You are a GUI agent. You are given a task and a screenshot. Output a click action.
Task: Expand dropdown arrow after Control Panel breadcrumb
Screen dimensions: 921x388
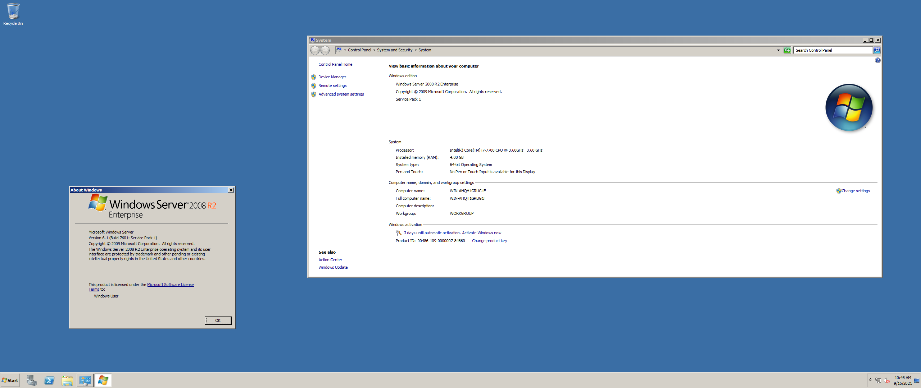[374, 50]
